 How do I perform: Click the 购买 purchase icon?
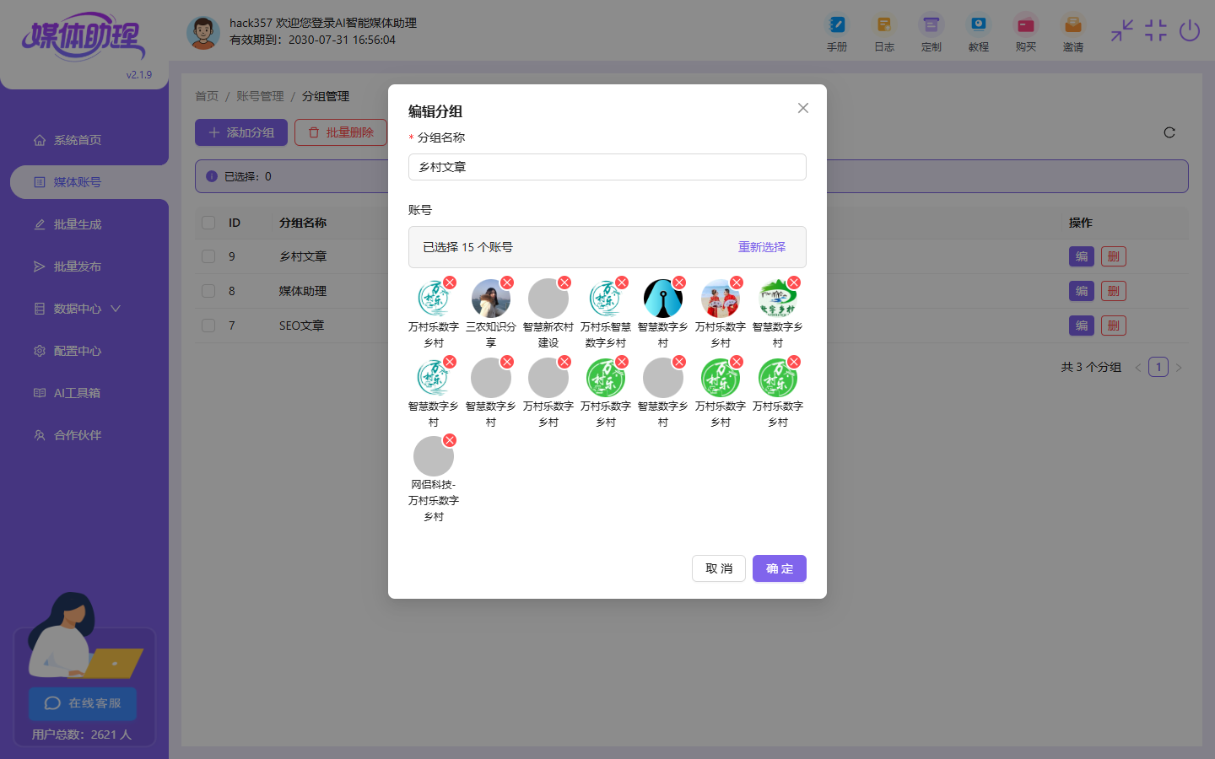point(1025,25)
